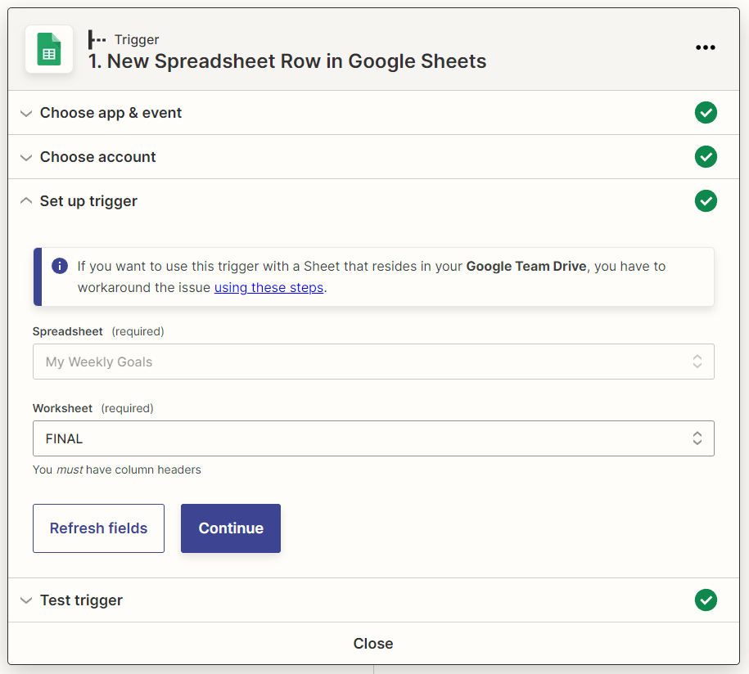Click the Google Sheets app icon

[x=48, y=49]
